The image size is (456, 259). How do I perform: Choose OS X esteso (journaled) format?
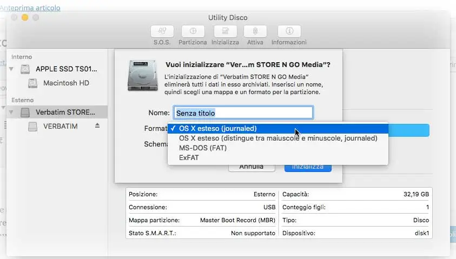tap(277, 129)
